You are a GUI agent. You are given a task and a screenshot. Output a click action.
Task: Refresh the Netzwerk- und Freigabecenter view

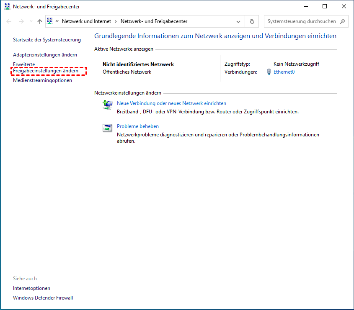coord(252,21)
